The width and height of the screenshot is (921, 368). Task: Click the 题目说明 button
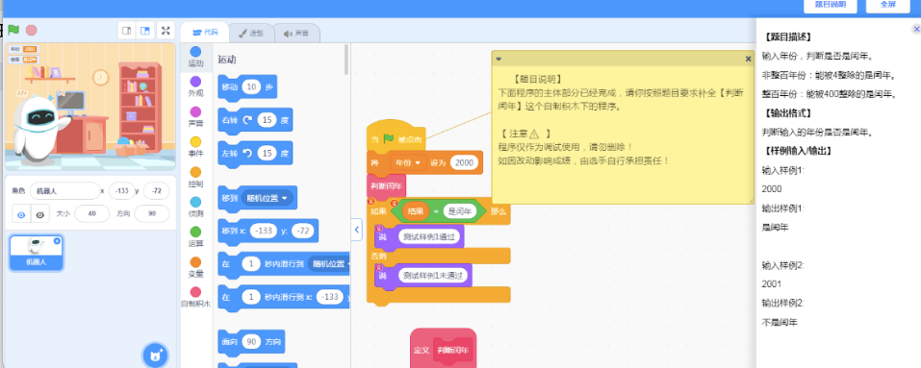point(830,5)
